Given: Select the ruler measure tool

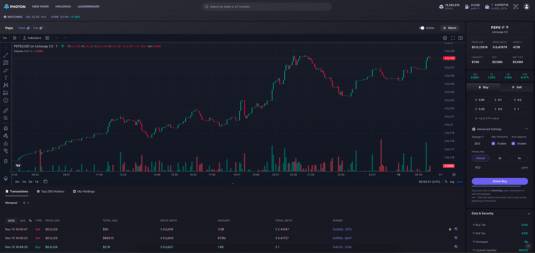Looking at the screenshot, I should pyautogui.click(x=6, y=110).
